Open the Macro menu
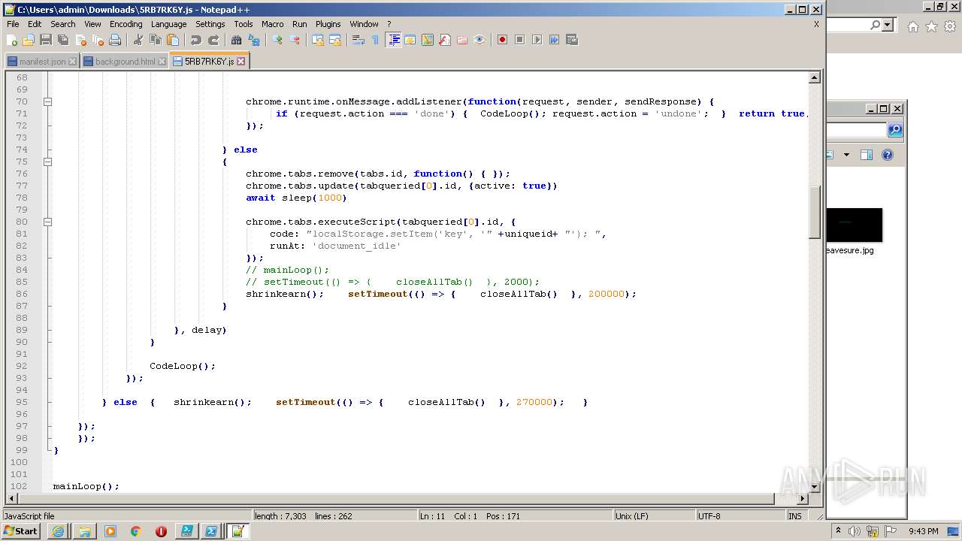Viewport: 962px width, 541px height. click(x=272, y=24)
